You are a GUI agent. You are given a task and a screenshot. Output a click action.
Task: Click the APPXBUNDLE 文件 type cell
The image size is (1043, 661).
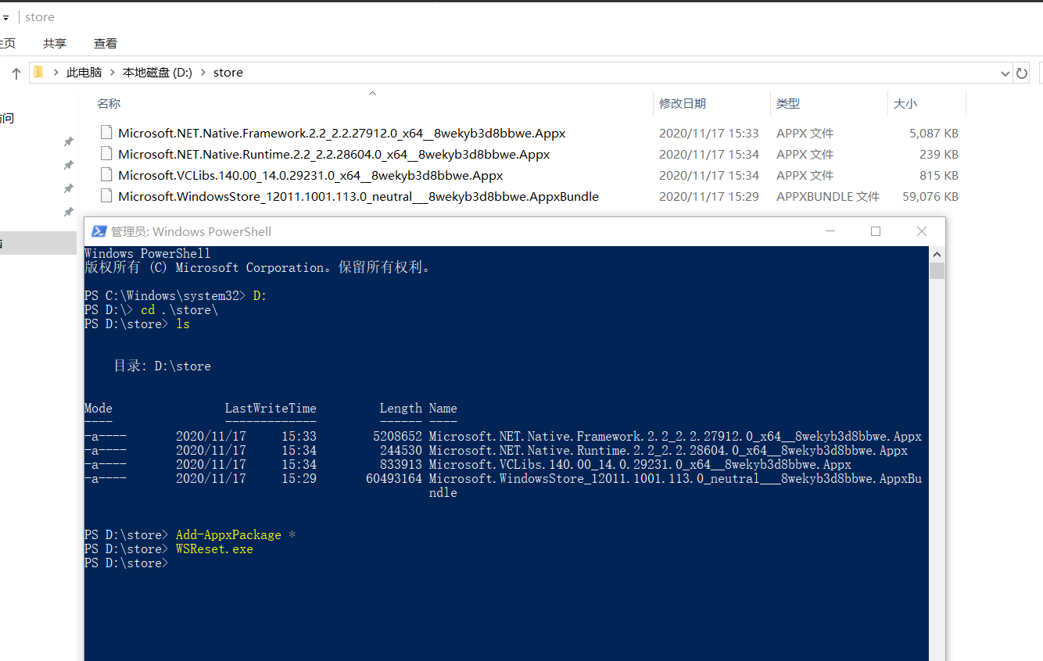[828, 197]
